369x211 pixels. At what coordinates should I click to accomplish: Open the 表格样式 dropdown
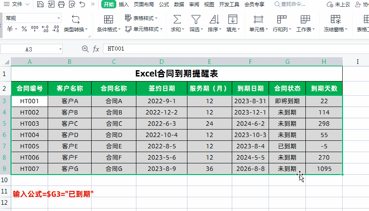click(x=141, y=18)
